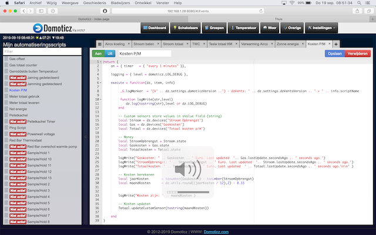Delete script with Verwijderen button
The image size is (376, 235).
(358, 53)
